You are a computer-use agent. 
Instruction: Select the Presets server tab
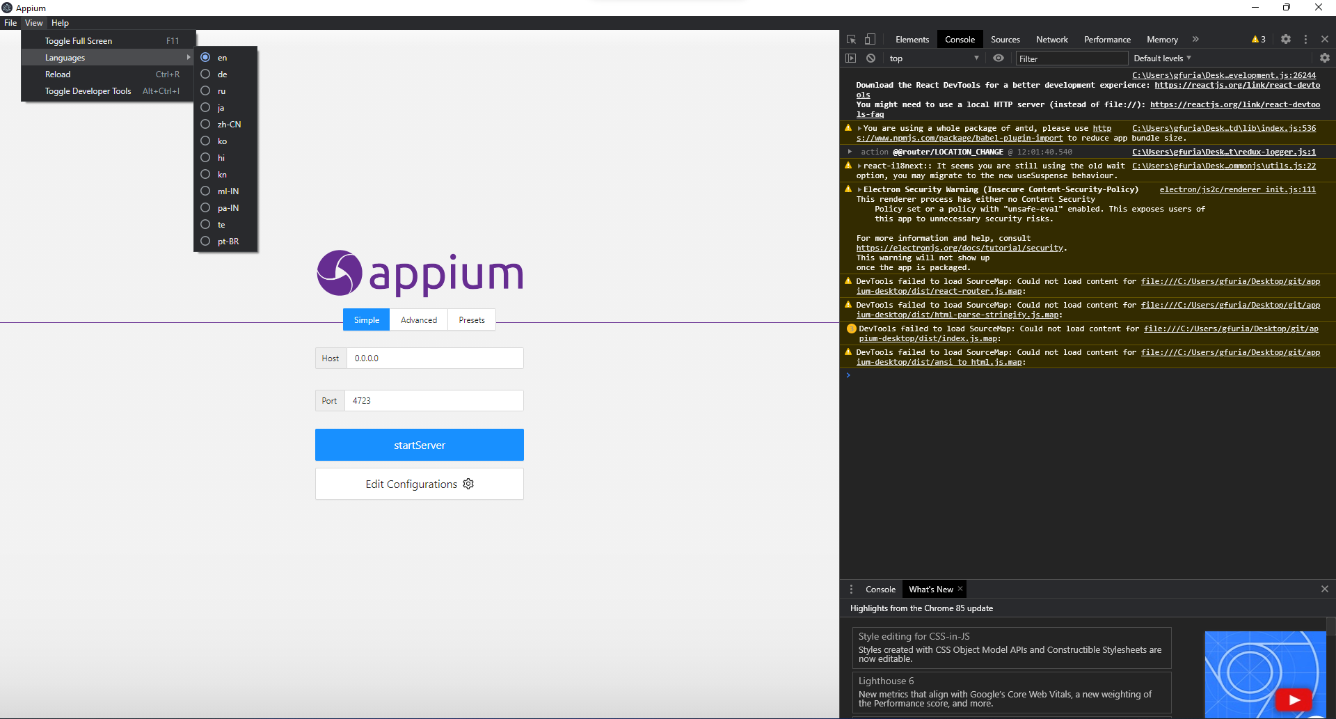pos(472,320)
